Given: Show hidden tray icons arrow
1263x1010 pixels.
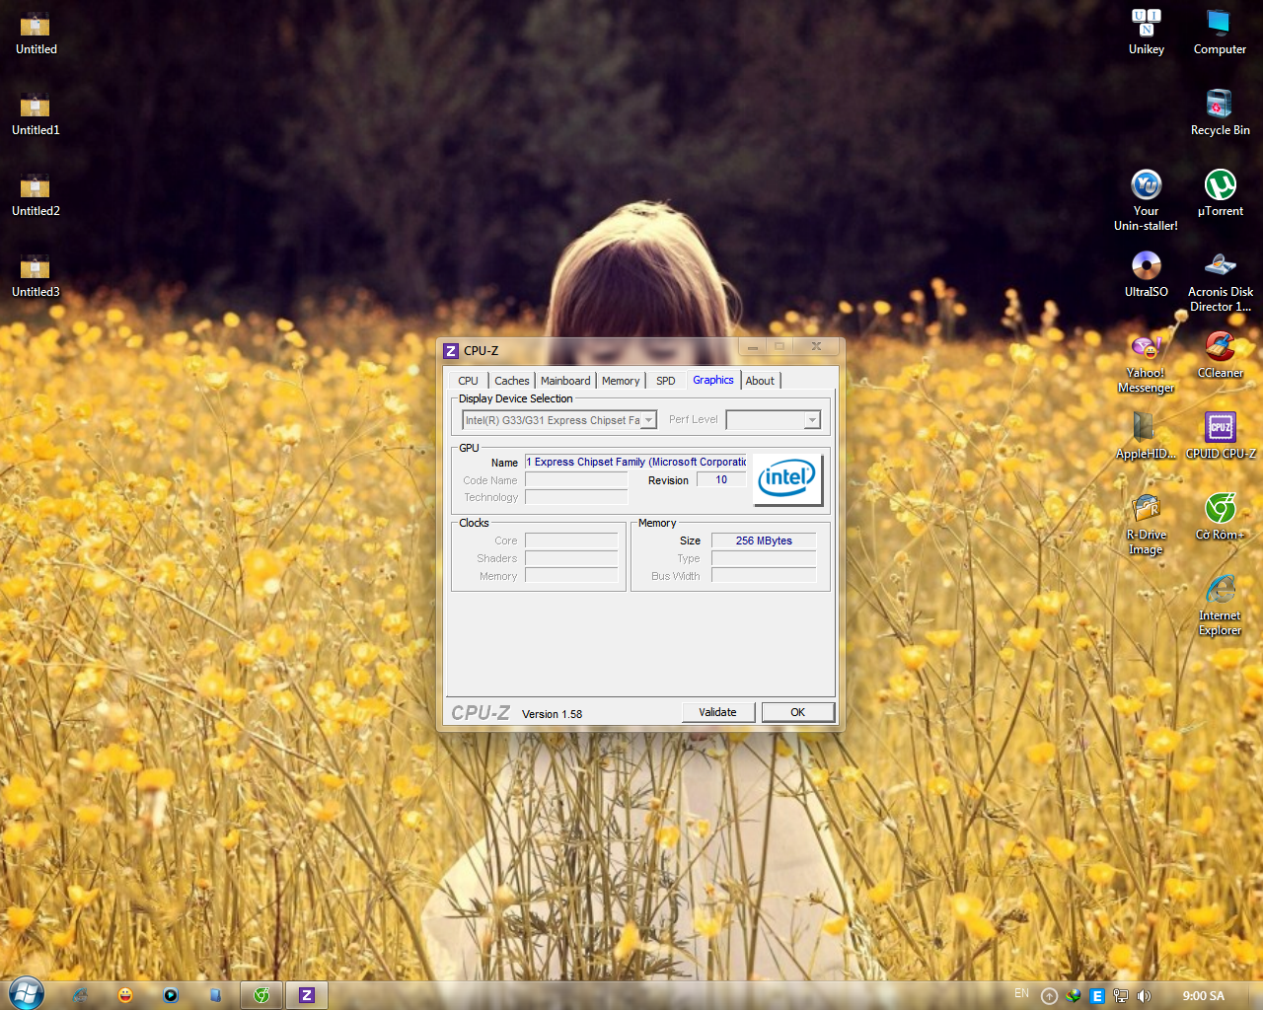Looking at the screenshot, I should click(1049, 996).
